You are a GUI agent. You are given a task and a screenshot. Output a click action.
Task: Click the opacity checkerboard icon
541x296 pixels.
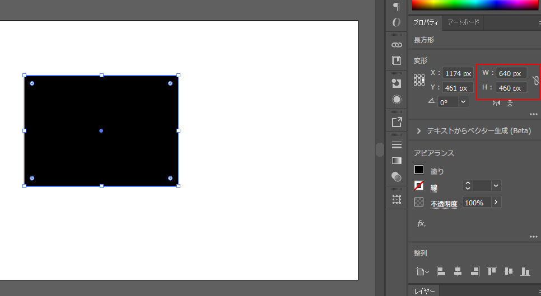coord(419,202)
